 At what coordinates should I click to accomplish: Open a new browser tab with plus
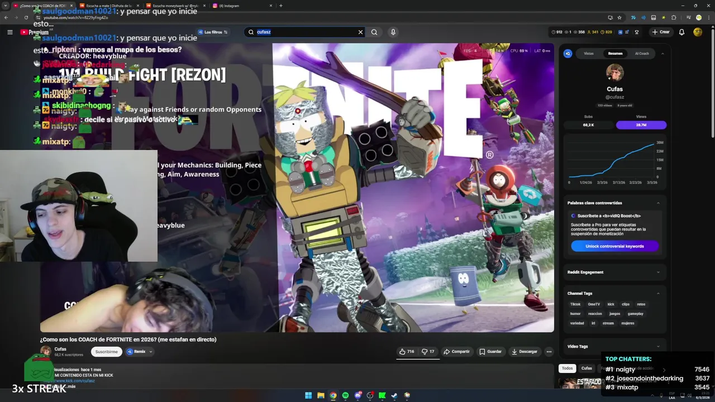click(x=280, y=6)
